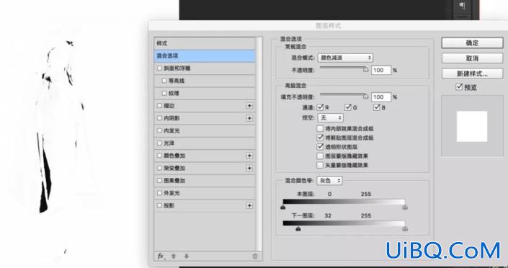Click the move effect down arrow
This screenshot has height=268, width=508.
(x=187, y=256)
